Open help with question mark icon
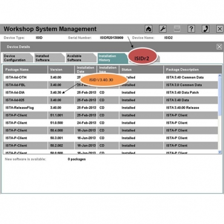The height and width of the screenshot is (224, 224). [191, 29]
